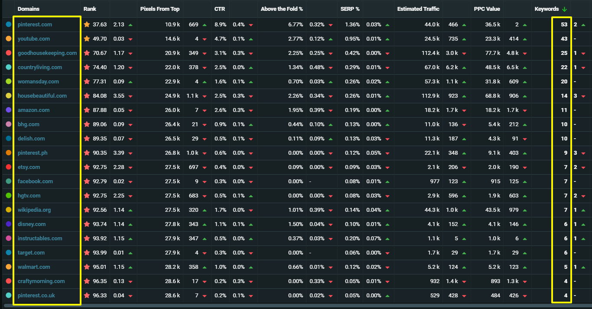Click the green up arrow after 2.13 rank change

(130, 25)
